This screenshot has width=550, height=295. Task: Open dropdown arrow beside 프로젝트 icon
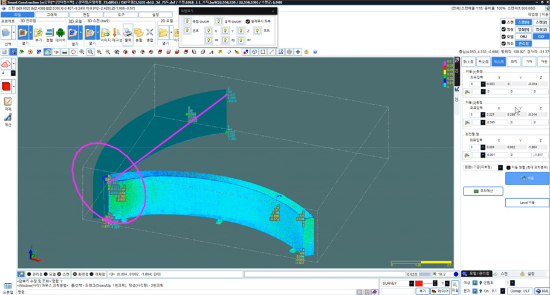(14, 33)
